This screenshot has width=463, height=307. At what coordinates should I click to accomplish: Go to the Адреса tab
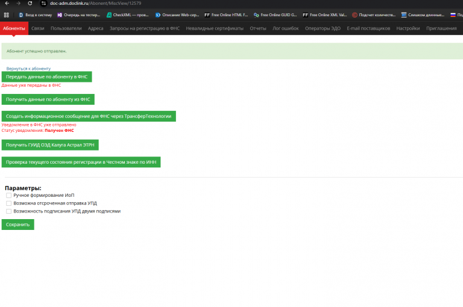(x=95, y=28)
